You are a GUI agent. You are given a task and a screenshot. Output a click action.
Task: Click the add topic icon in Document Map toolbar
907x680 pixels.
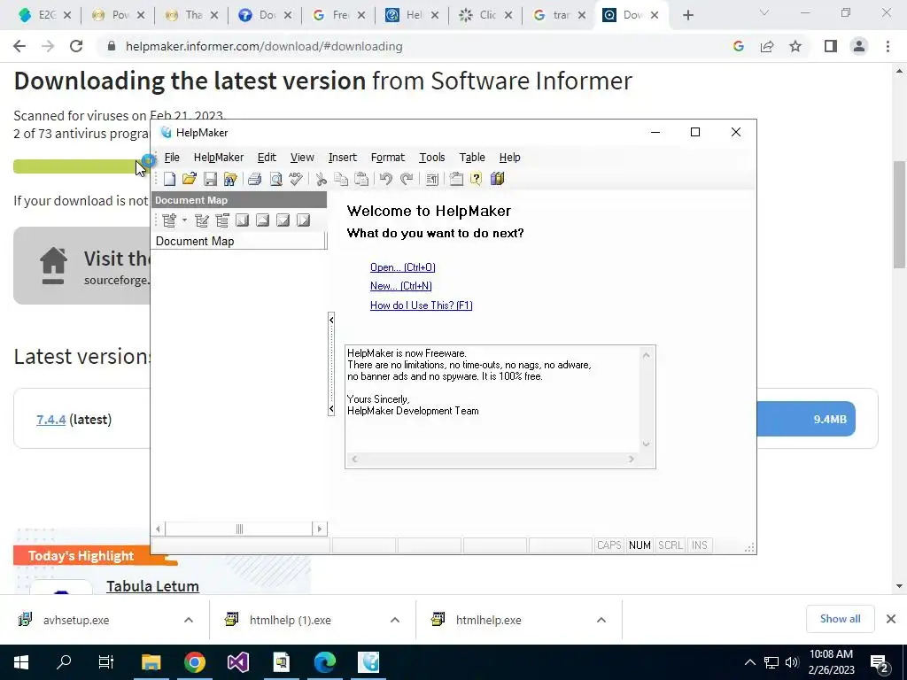[x=169, y=220]
